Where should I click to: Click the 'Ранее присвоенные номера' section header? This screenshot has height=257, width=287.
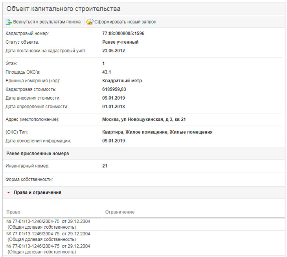point(37,153)
